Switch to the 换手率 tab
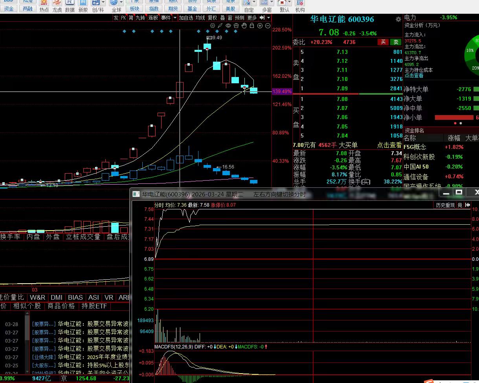Viewport: 479px width, 383px height. pos(10,236)
